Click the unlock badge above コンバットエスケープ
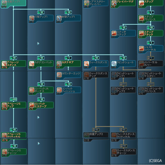Viewport: 165px width, 165px height. [x=41, y=99]
